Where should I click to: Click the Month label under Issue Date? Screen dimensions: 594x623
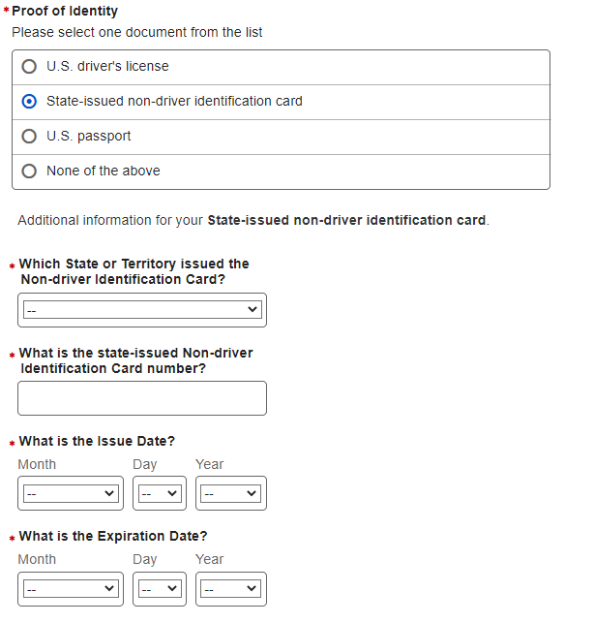click(x=37, y=464)
